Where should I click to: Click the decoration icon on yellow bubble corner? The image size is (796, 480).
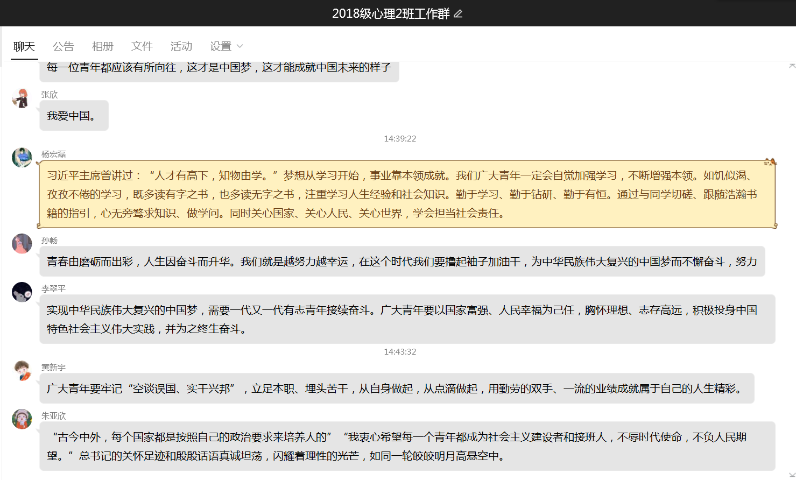pos(770,162)
